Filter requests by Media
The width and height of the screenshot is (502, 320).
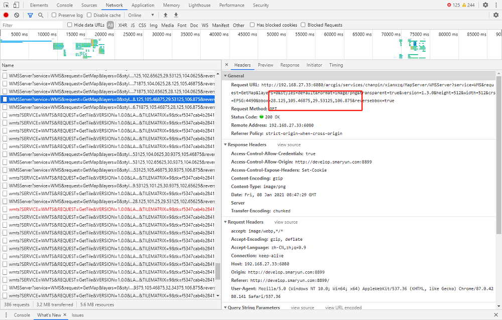168,25
